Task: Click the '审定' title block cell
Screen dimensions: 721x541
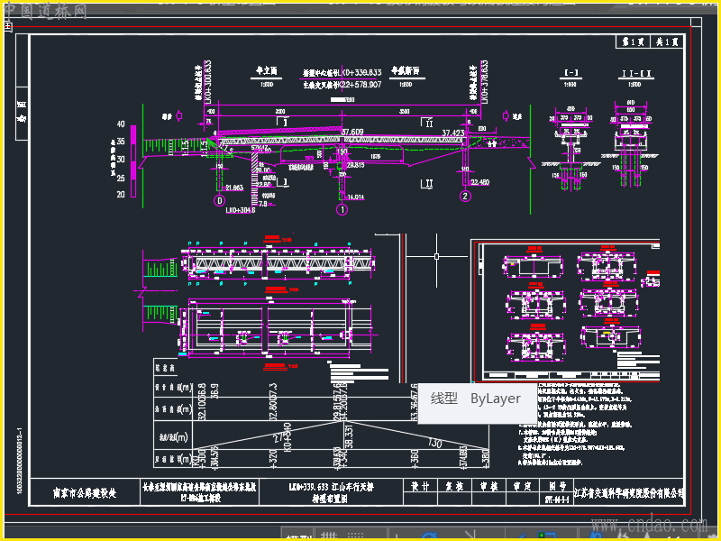Action: 523,486
